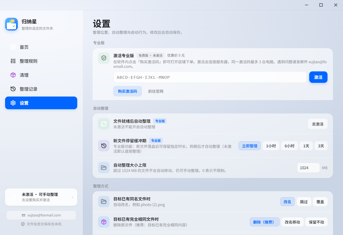Click the 设置 gear icon
Image resolution: width=343 pixels, height=235 pixels.
13,103
